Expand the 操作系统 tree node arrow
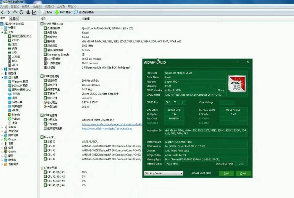 point(2,69)
